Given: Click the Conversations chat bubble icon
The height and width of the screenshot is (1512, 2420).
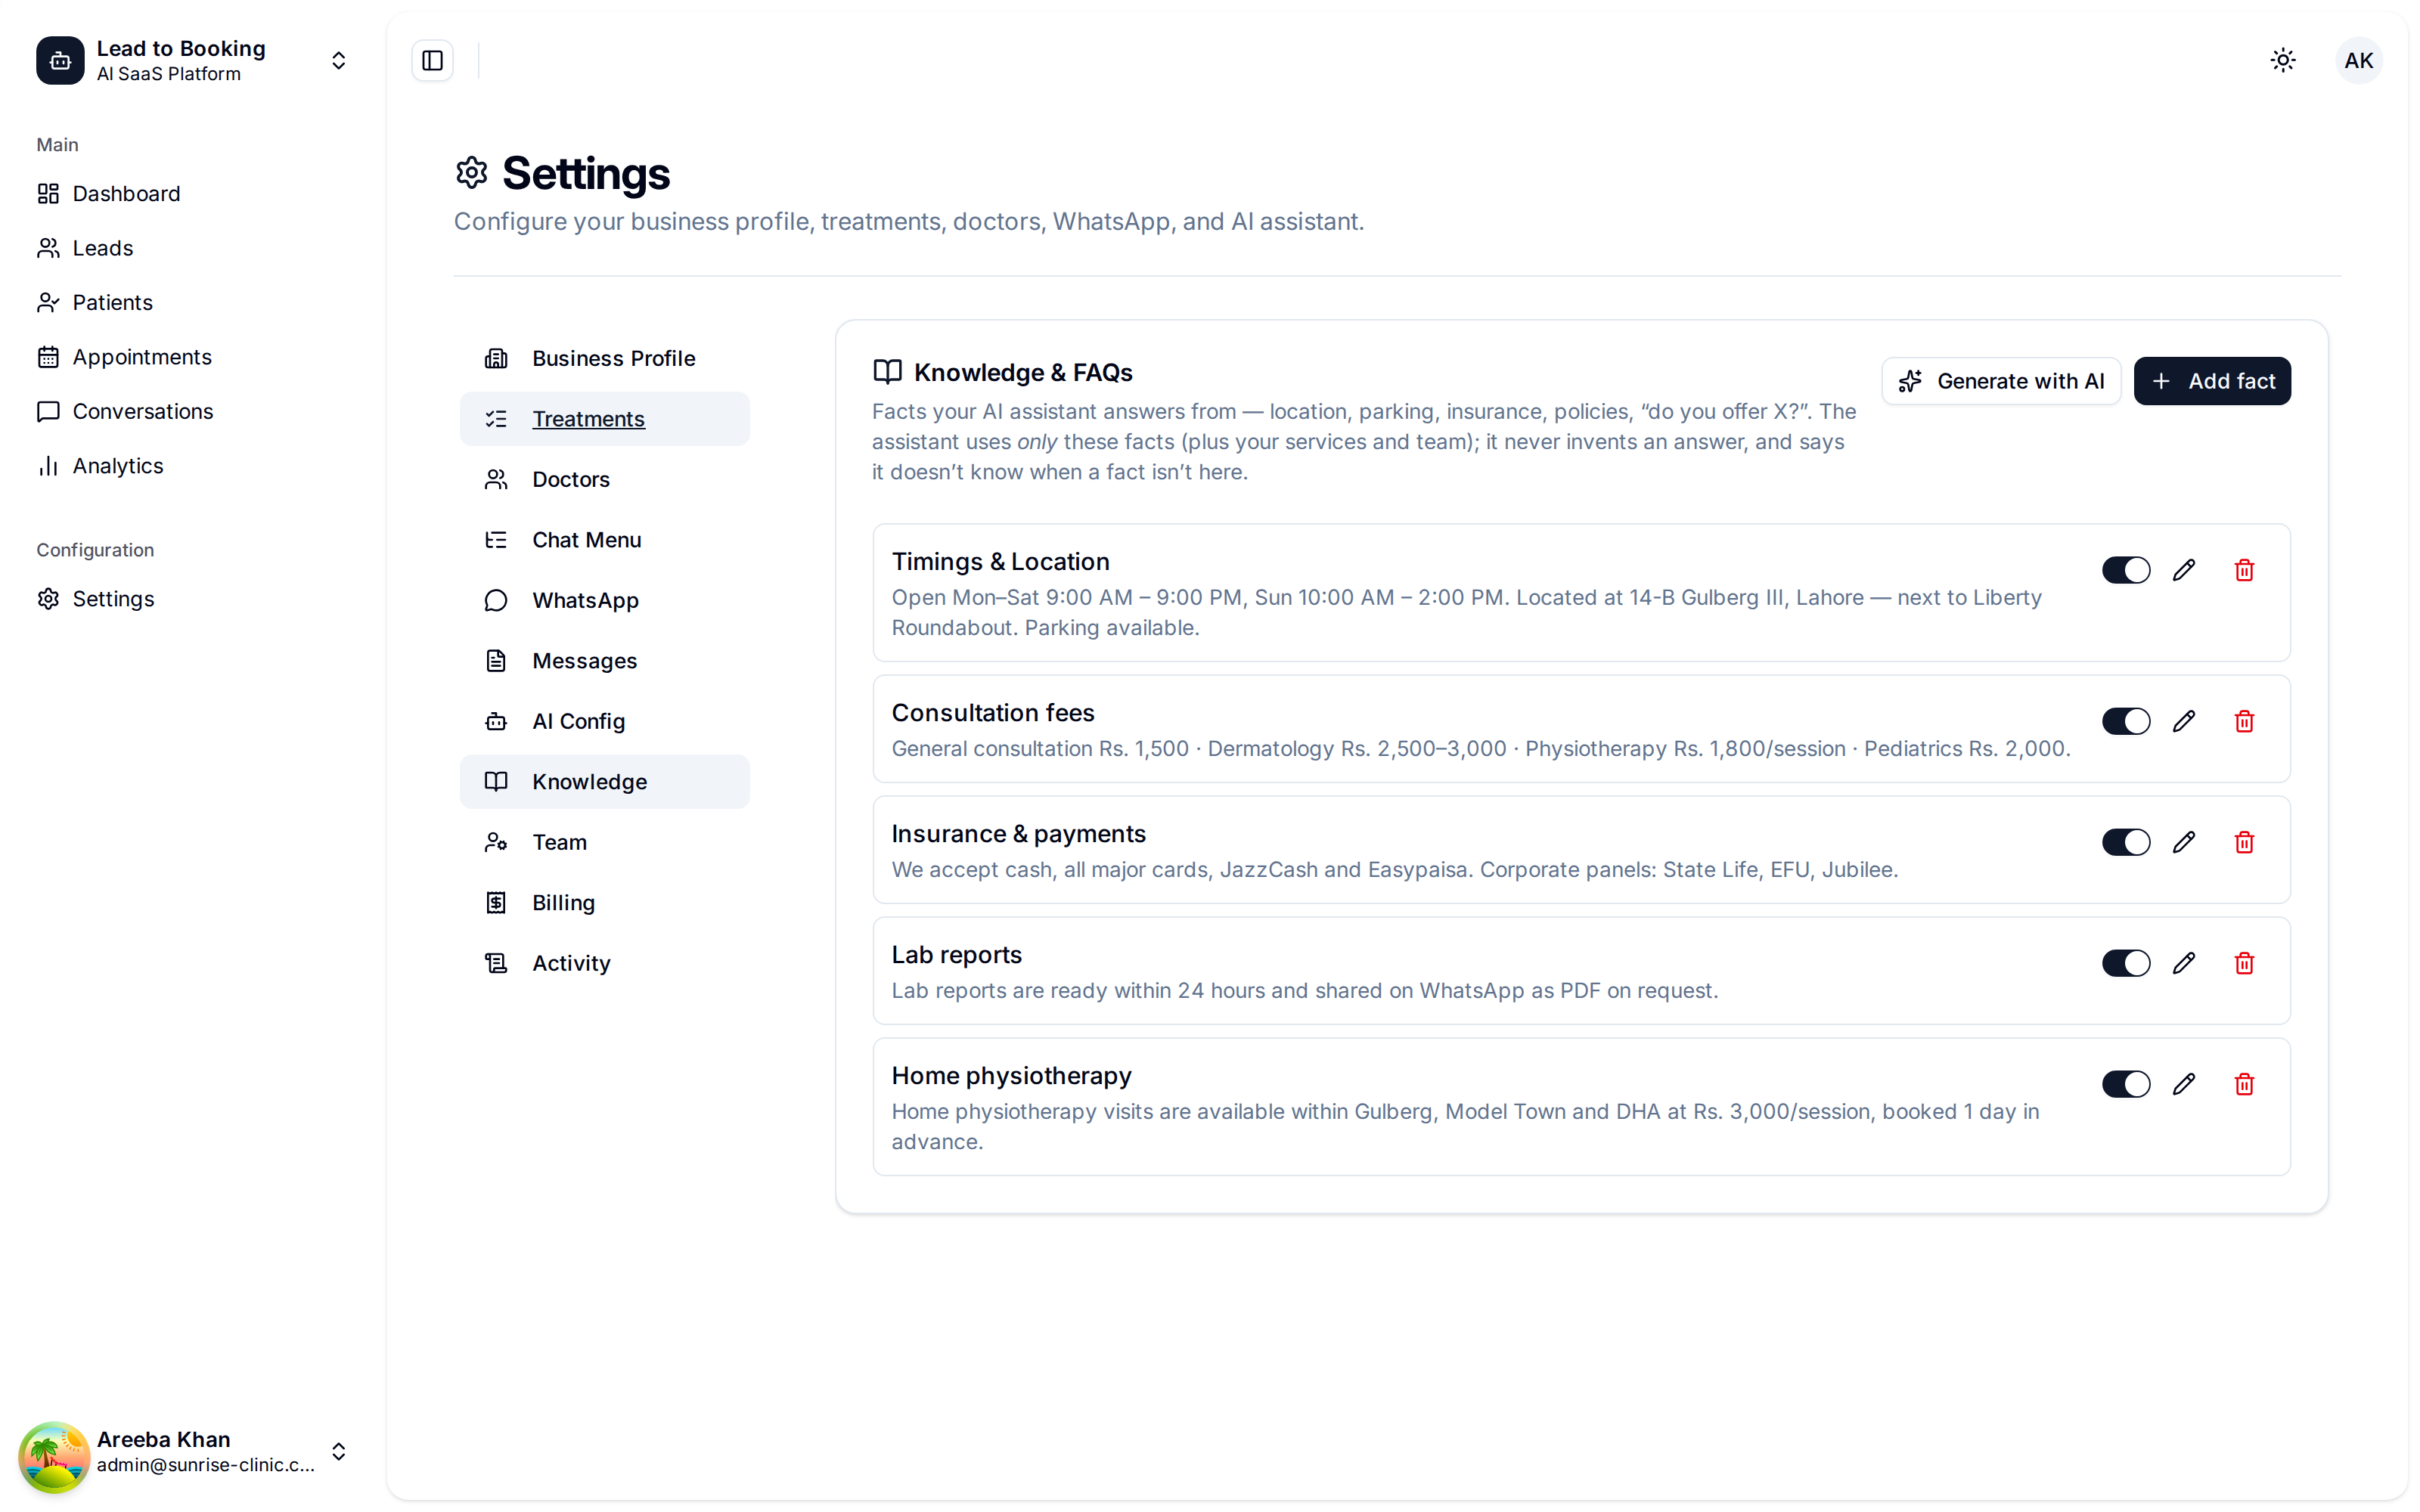Looking at the screenshot, I should [x=48, y=411].
